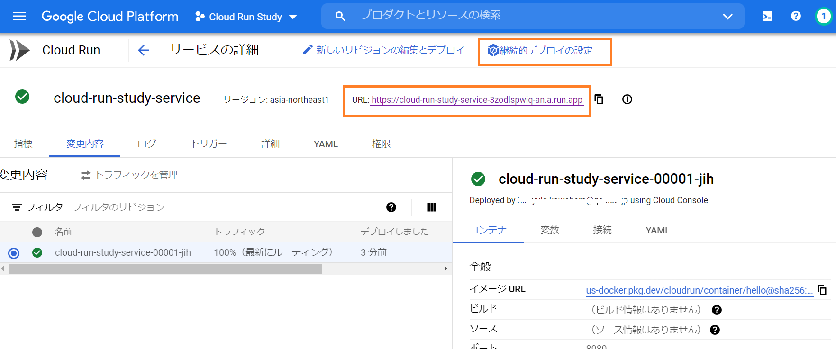The image size is (836, 349).
Task: Sort by the 名前 column header
Action: click(64, 232)
